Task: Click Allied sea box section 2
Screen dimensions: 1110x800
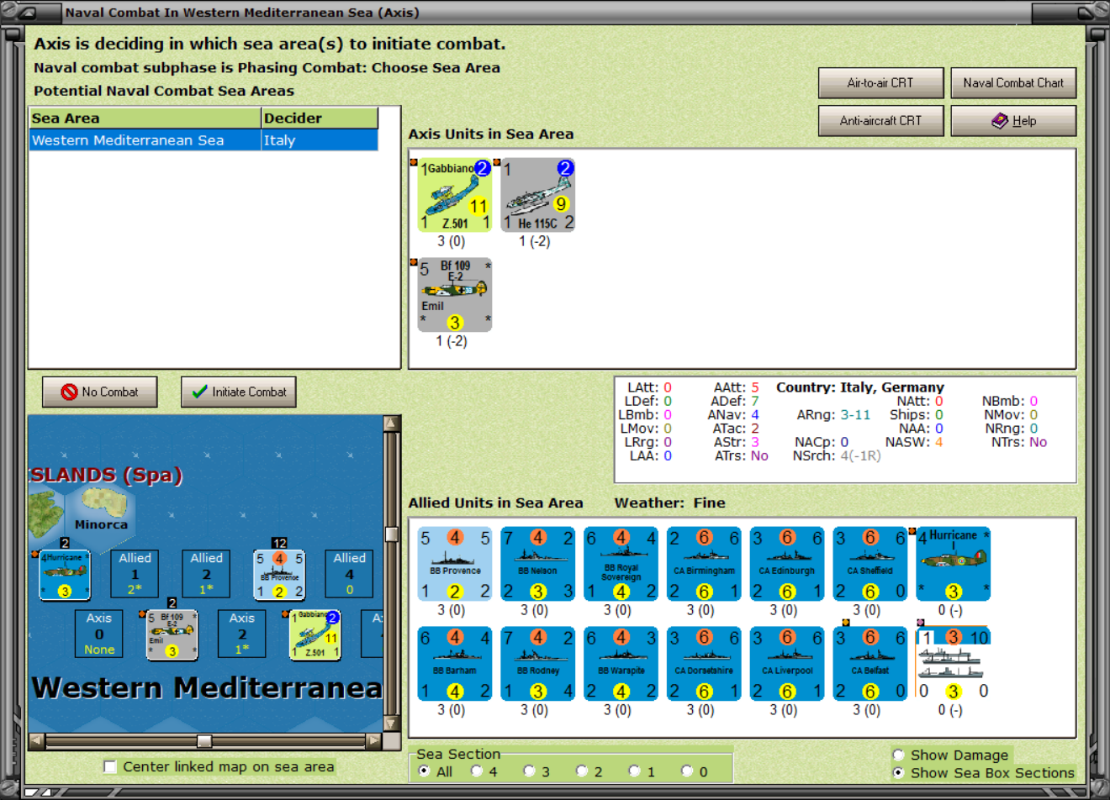Action: (206, 574)
